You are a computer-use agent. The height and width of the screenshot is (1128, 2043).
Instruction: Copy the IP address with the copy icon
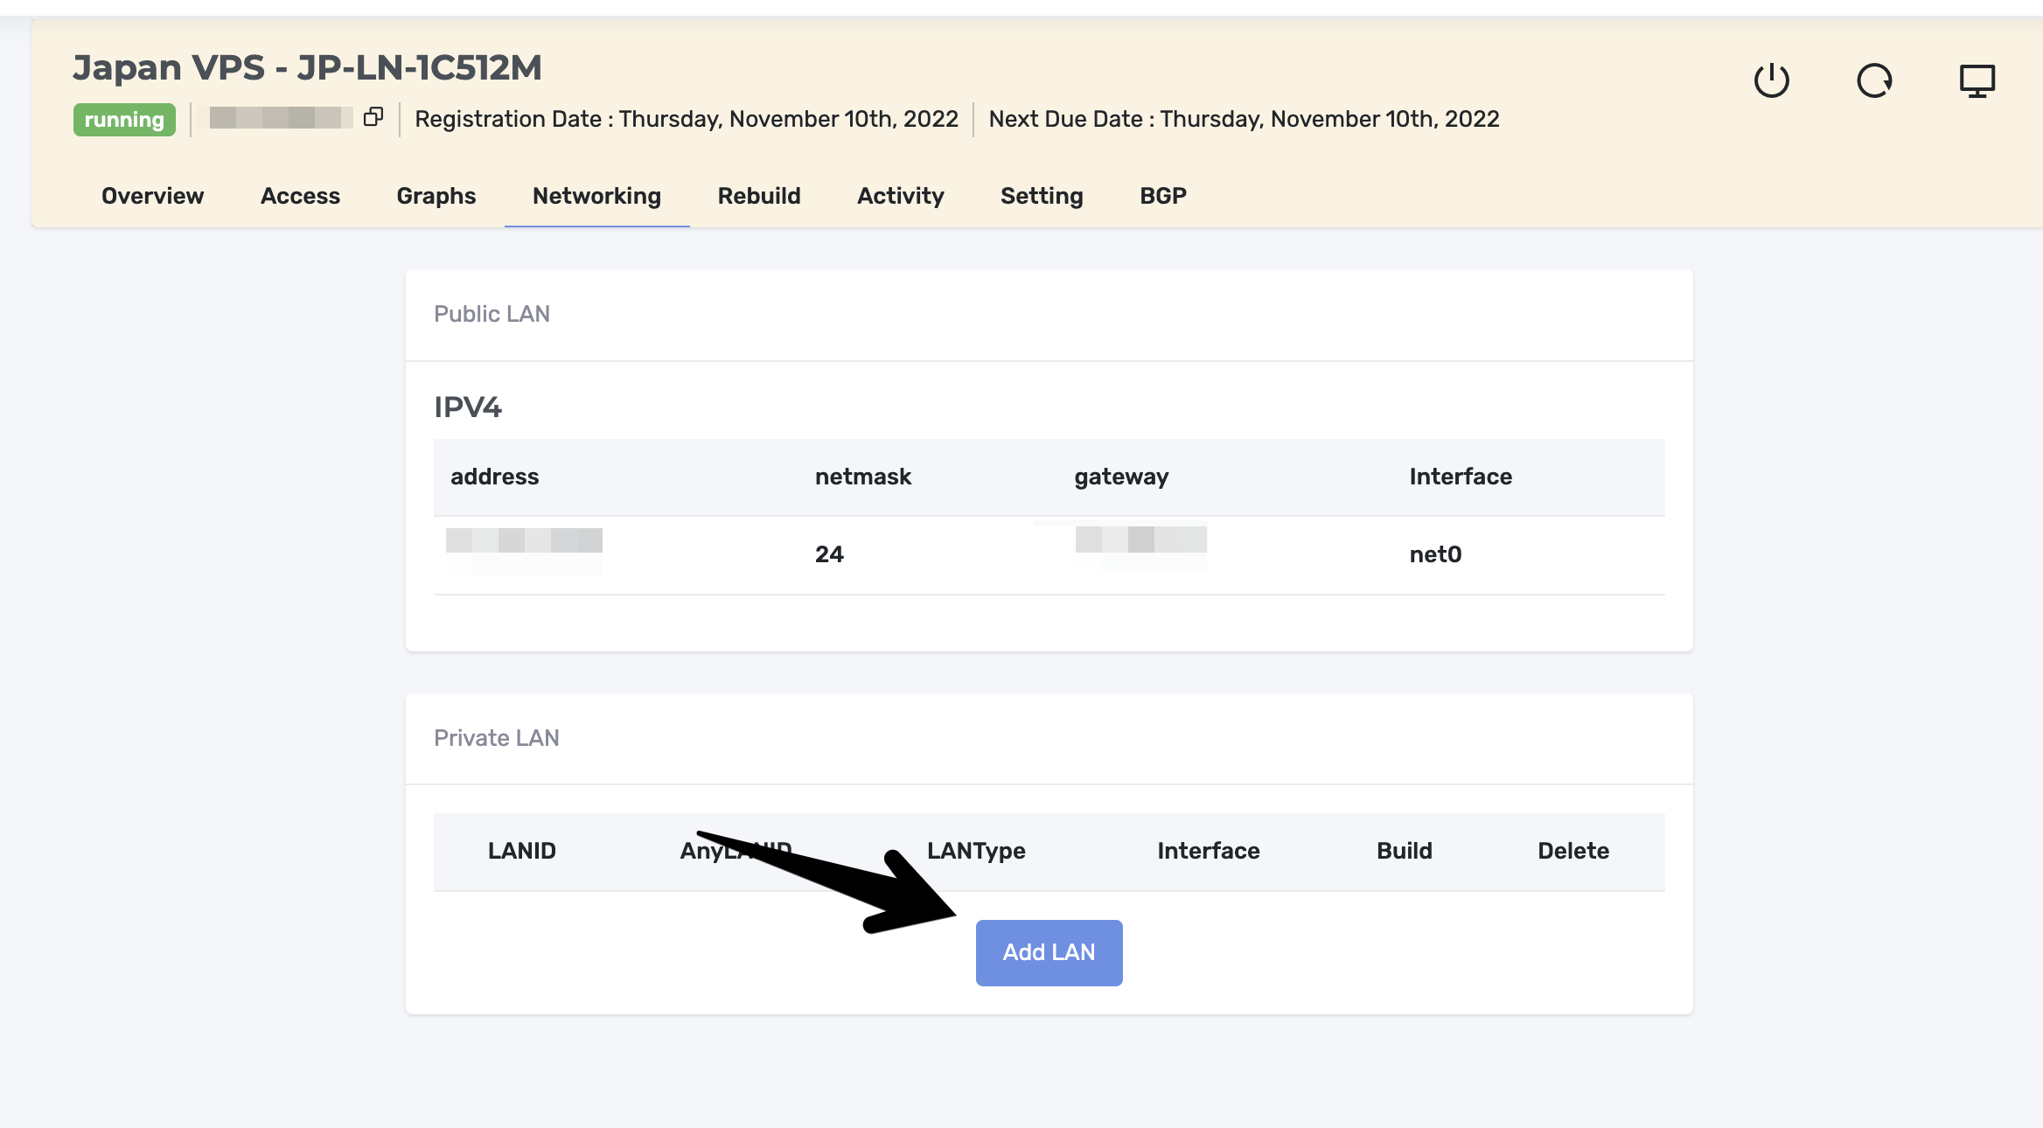pyautogui.click(x=373, y=117)
